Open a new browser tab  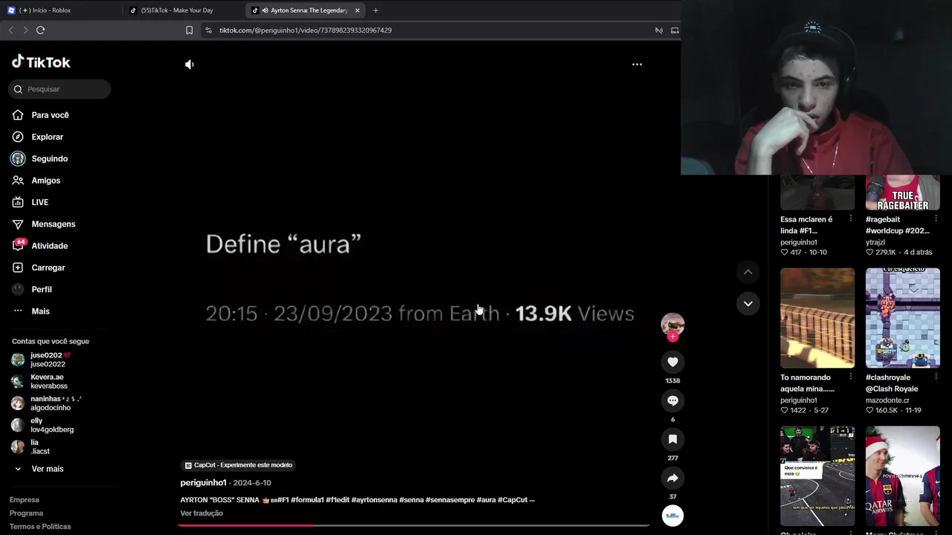click(x=376, y=10)
